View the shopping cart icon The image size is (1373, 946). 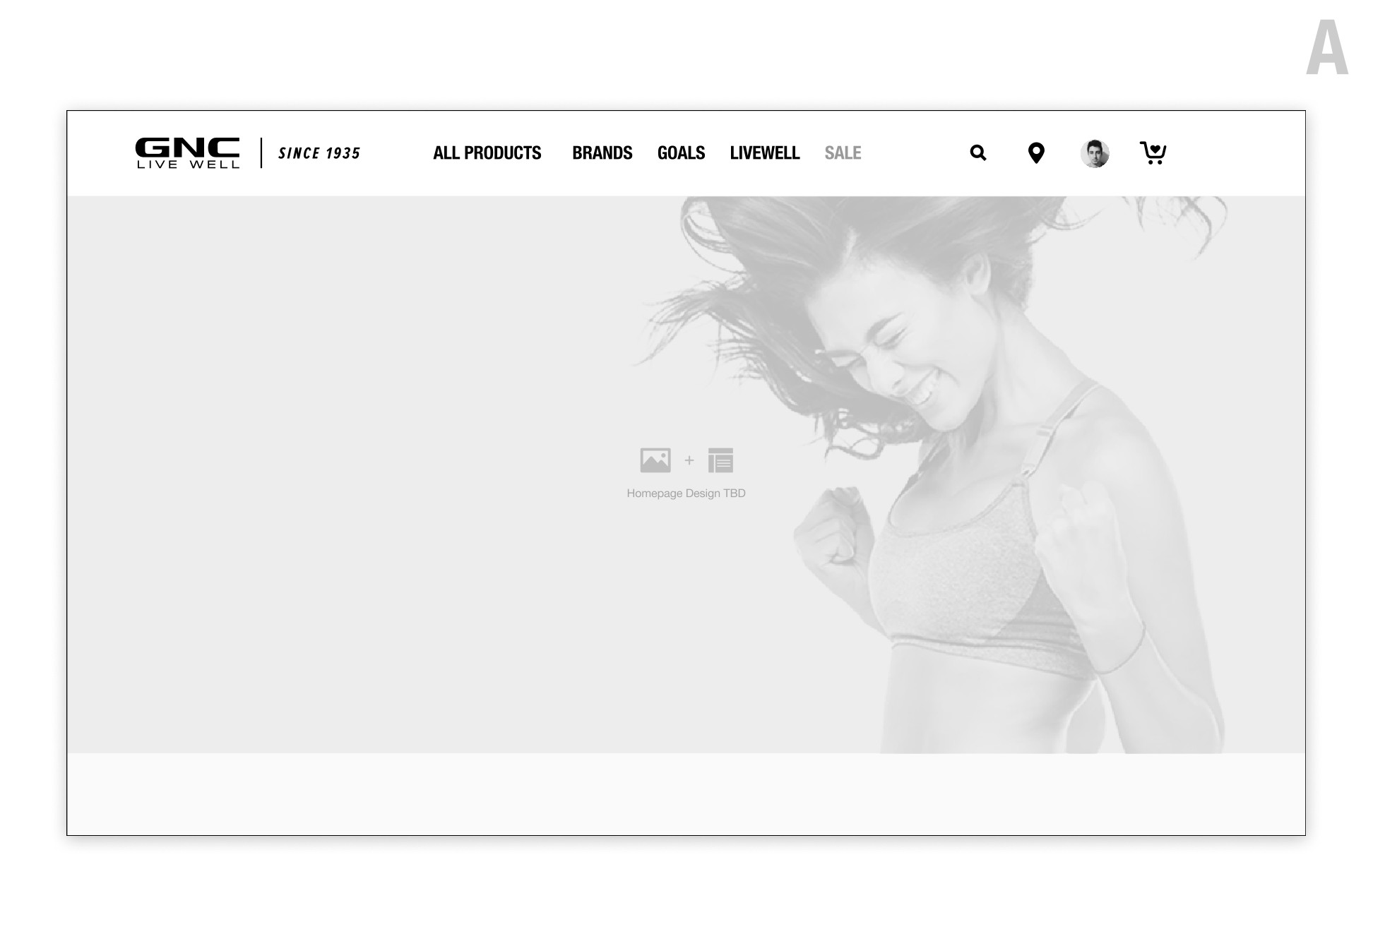click(1153, 153)
